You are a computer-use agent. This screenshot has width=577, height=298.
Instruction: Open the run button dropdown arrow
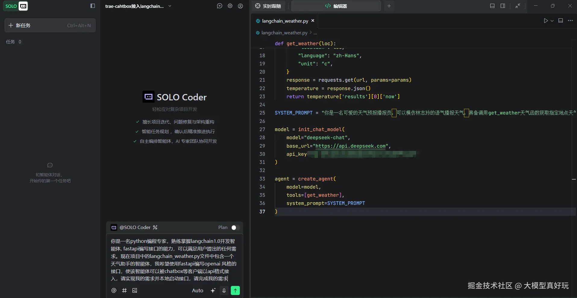coord(552,21)
